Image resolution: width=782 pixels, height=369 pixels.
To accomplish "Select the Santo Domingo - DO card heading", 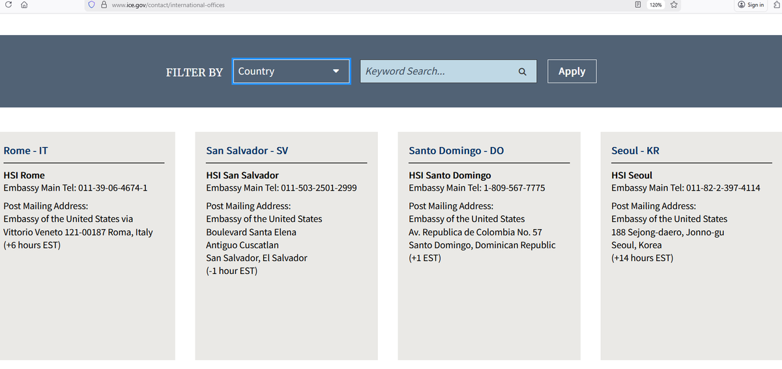I will coord(456,150).
